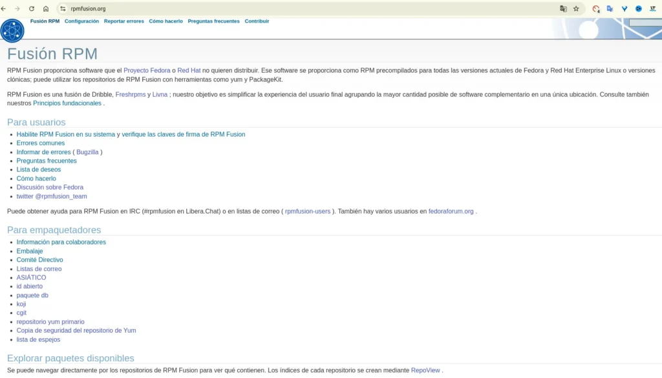Viewport: 662px width, 378px height.
Task: Open the ASIÁTICO link
Action: point(31,277)
